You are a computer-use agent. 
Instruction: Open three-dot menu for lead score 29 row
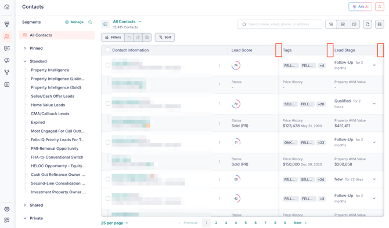point(219,179)
